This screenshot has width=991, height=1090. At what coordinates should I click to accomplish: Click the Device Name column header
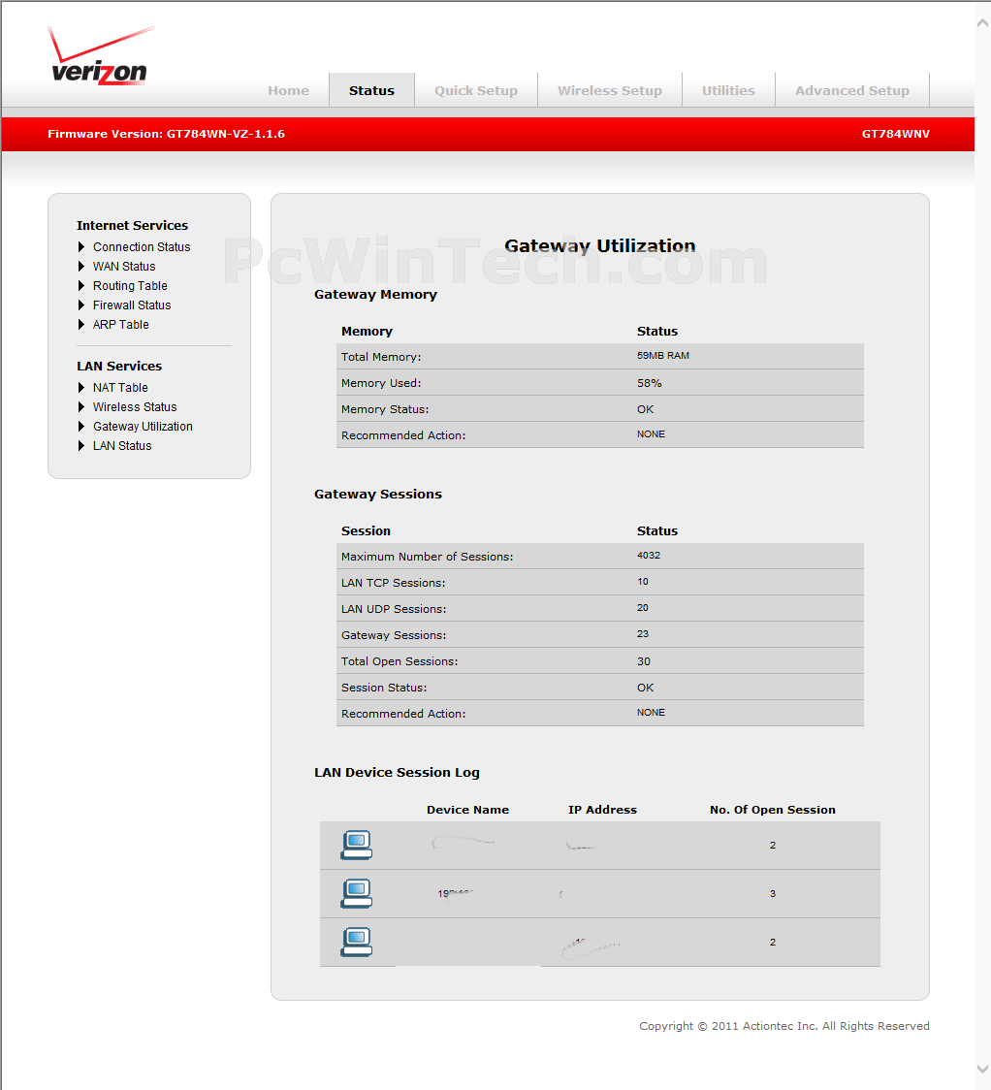click(467, 810)
